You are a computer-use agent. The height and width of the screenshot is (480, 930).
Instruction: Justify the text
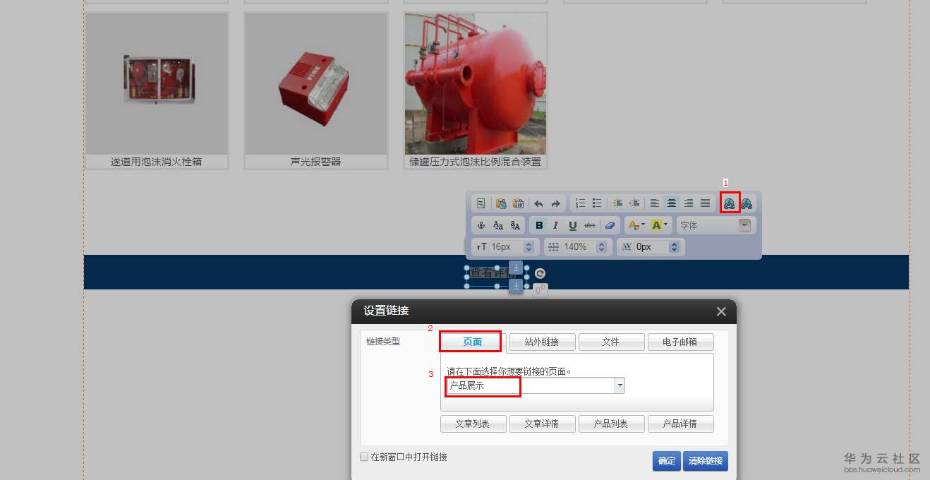coord(706,203)
